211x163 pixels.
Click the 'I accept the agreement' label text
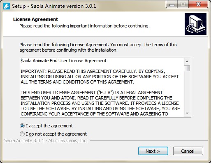click(x=49, y=126)
